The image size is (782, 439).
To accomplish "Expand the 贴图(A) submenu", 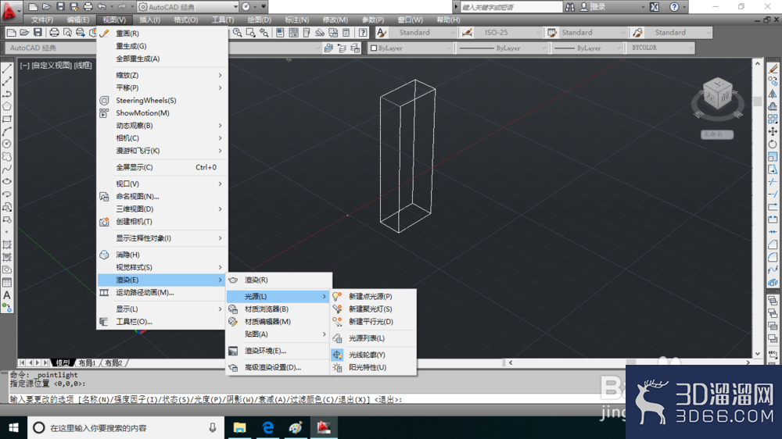I will pyautogui.click(x=278, y=334).
